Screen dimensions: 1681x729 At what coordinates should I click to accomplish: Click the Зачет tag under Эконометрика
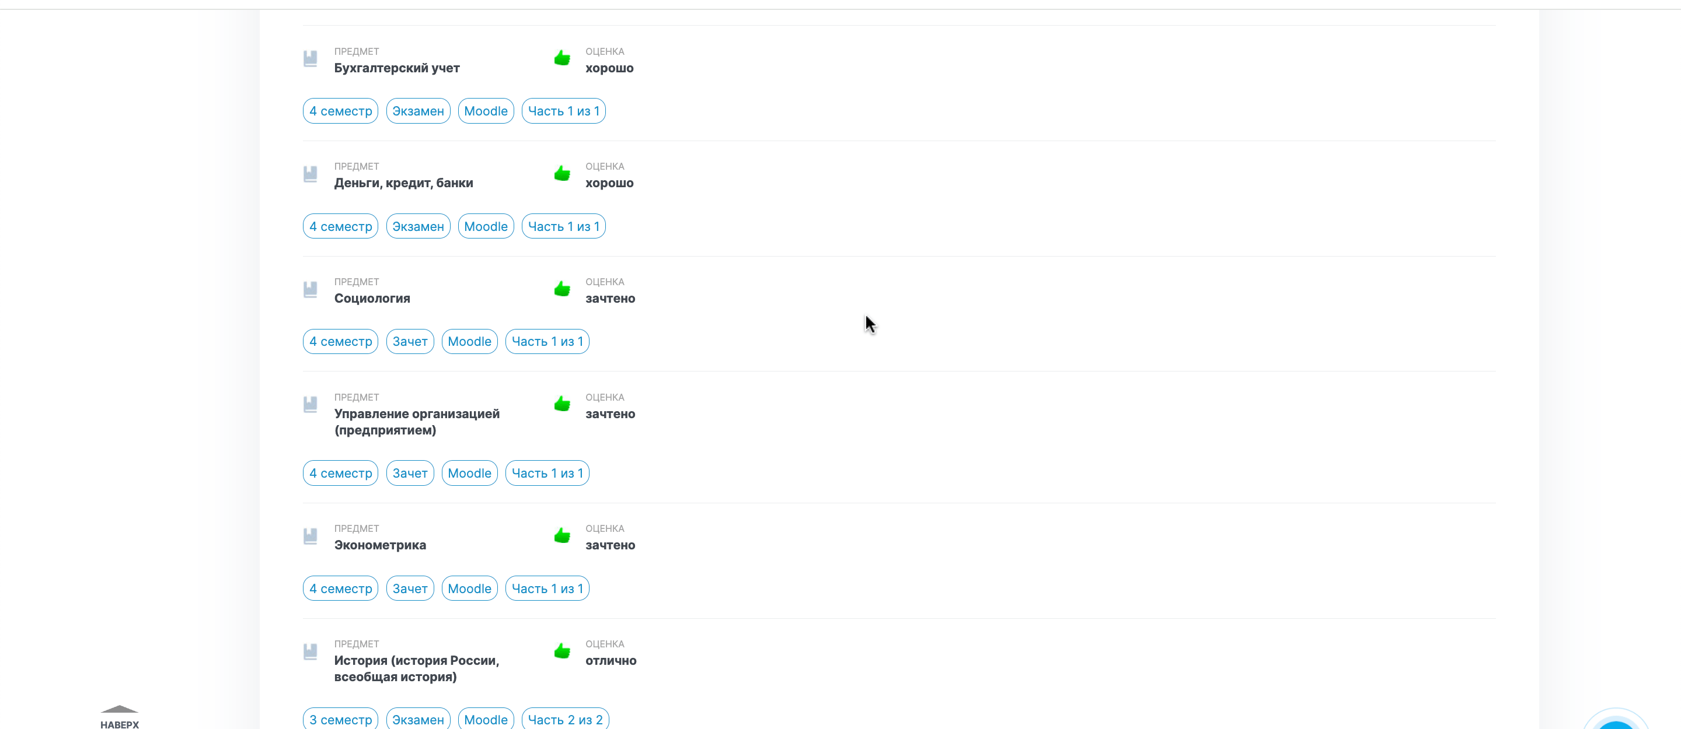tap(410, 589)
